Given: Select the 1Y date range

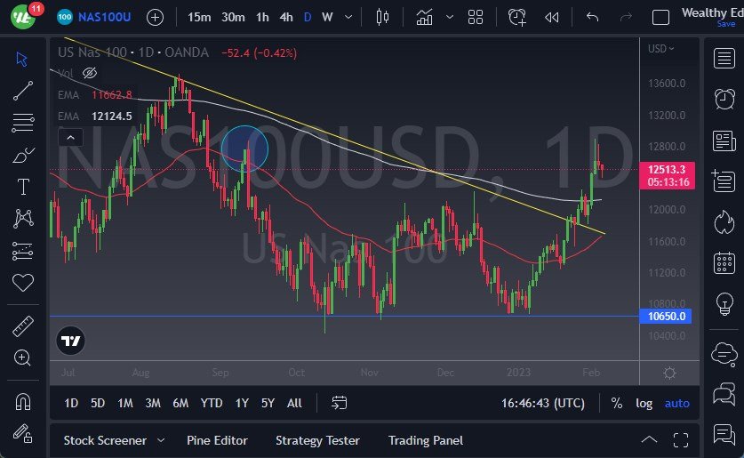Looking at the screenshot, I should point(242,403).
